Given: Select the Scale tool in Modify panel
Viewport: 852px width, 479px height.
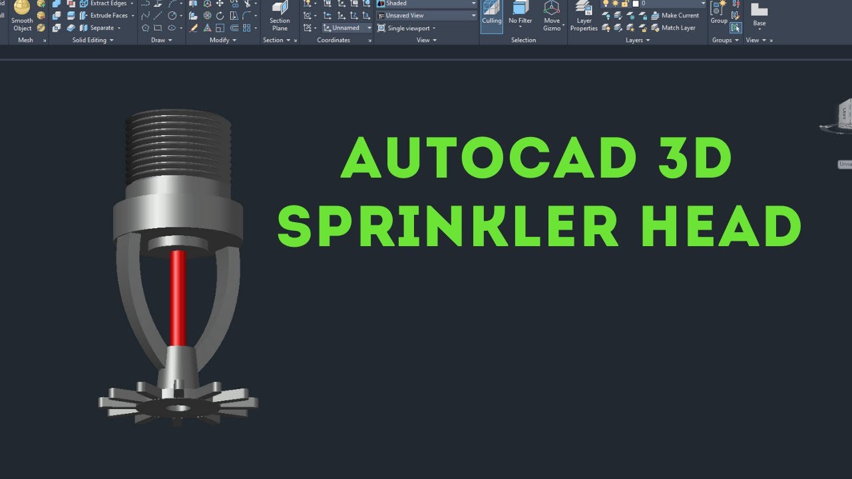Looking at the screenshot, I should [220, 28].
